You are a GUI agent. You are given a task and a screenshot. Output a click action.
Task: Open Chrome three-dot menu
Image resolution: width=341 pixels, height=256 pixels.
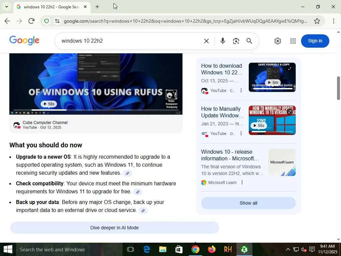coord(333,21)
